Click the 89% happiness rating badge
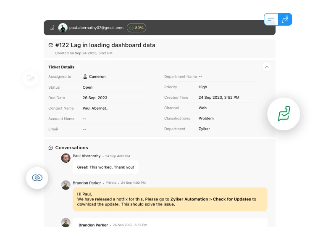This screenshot has width=315, height=227. [136, 28]
